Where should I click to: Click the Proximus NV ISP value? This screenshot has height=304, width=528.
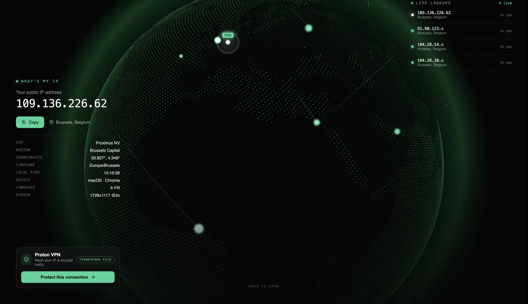pos(108,143)
